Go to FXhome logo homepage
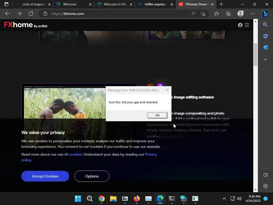 pyautogui.click(x=26, y=25)
